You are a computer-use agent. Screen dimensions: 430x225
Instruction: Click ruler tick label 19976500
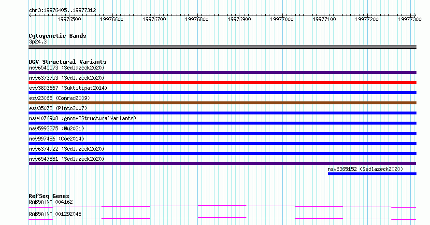[69, 19]
